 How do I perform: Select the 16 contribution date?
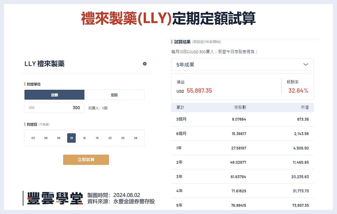84,138
